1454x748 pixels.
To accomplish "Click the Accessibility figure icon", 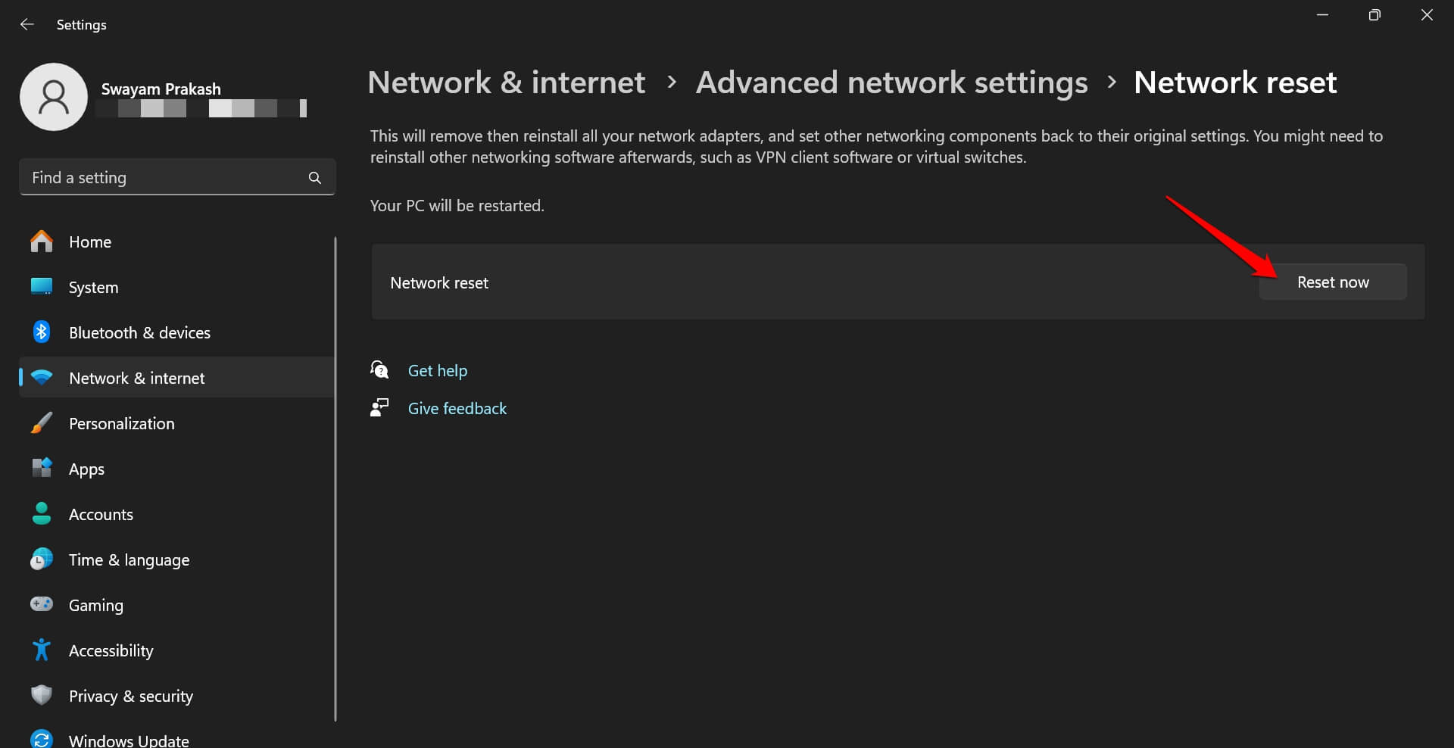I will click(42, 650).
